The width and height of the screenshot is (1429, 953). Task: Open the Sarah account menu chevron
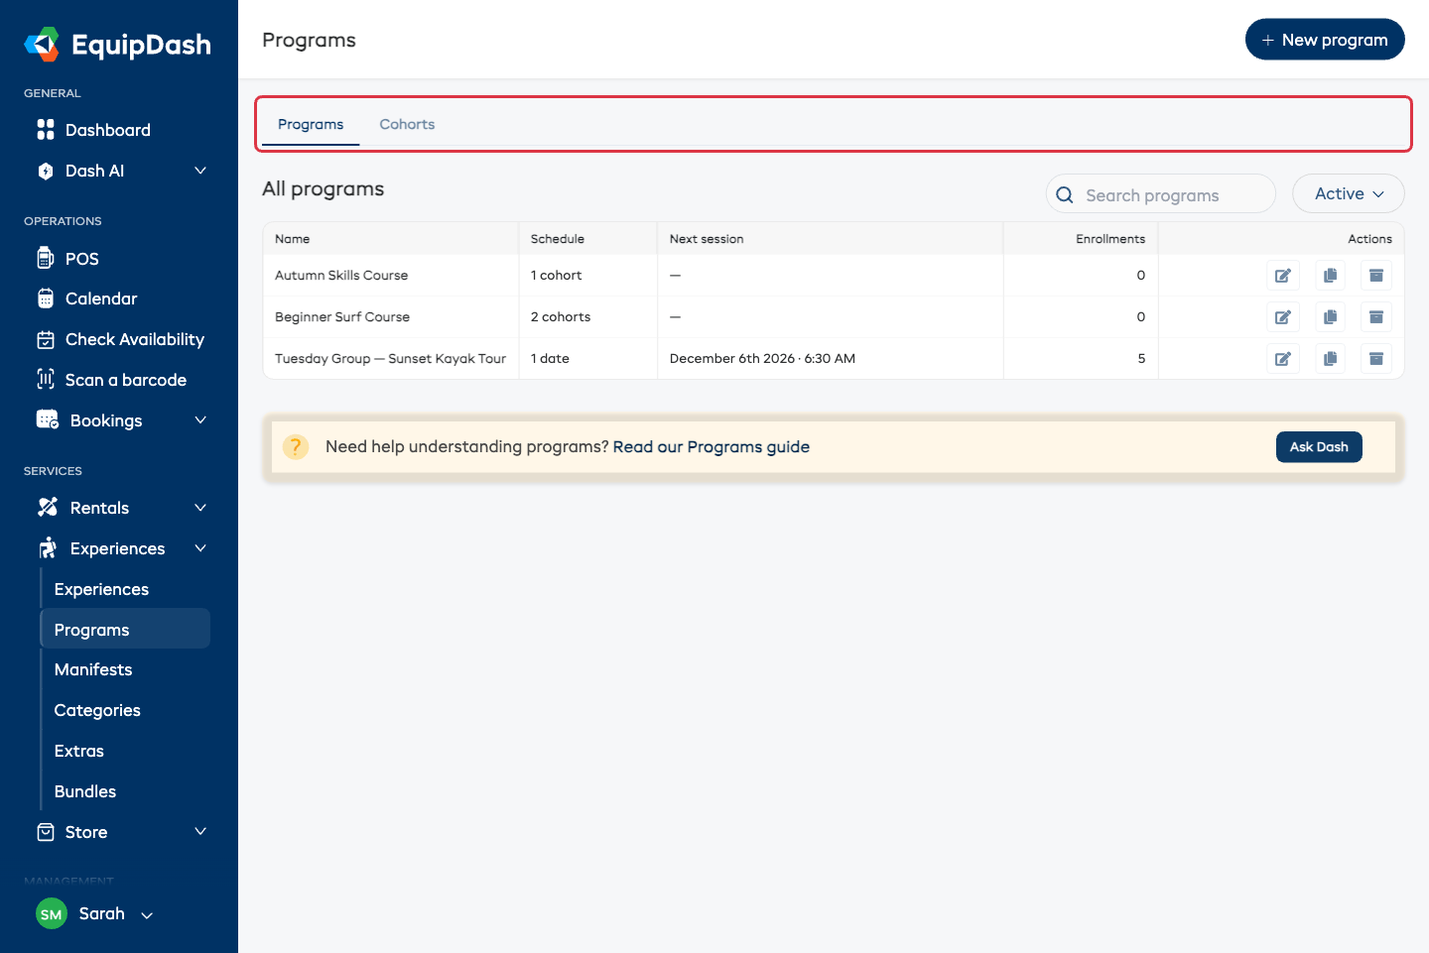pos(147,915)
